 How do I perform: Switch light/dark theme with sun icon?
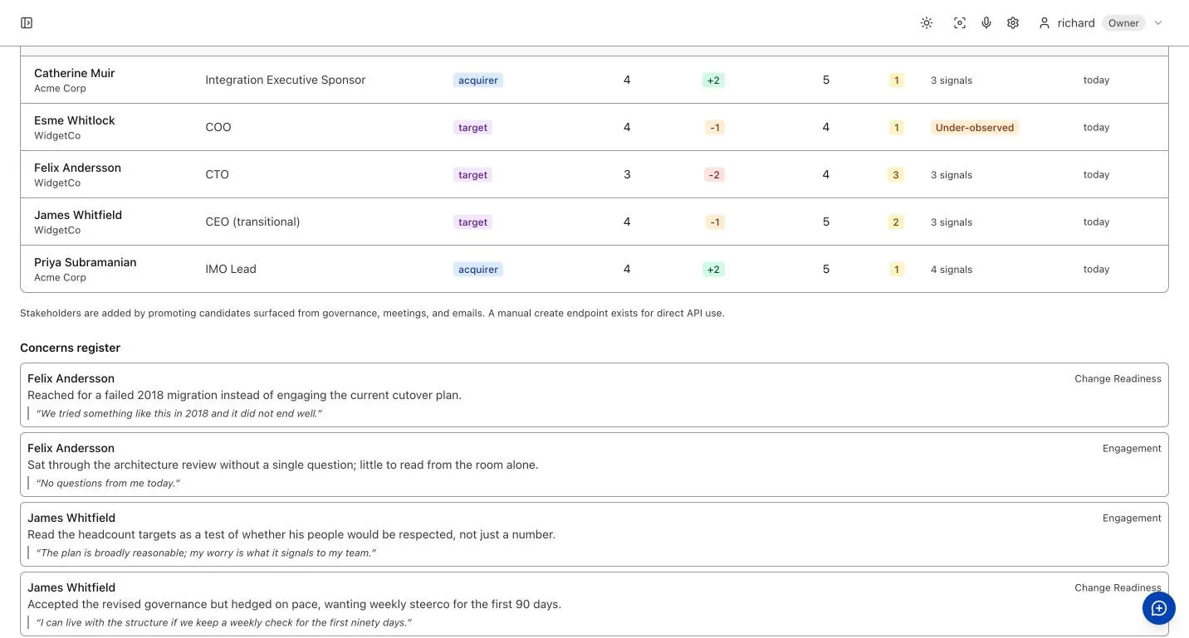pyautogui.click(x=927, y=23)
